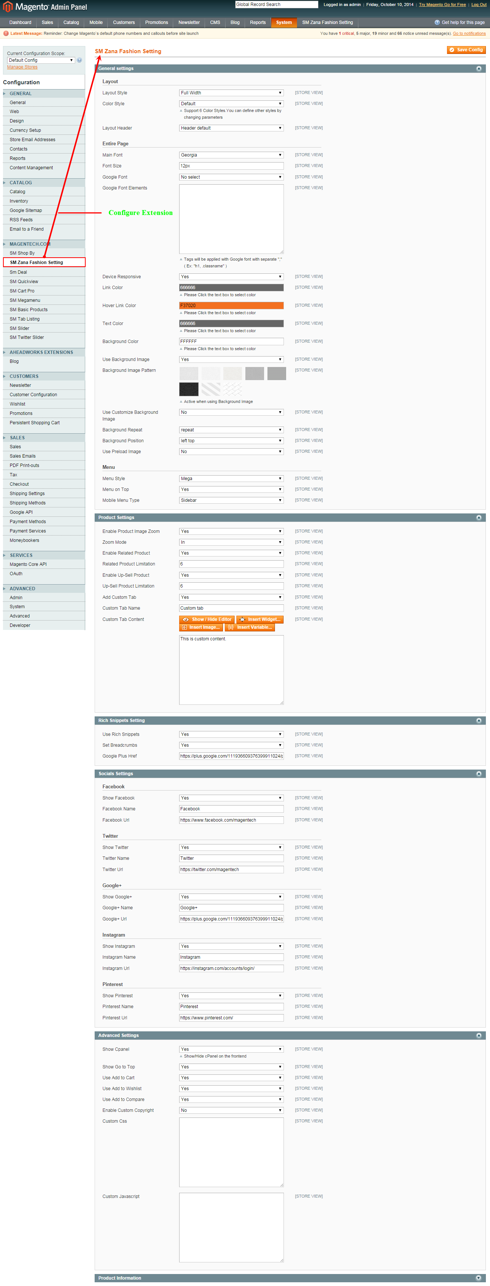
Task: Collapse the General settings section arrow icon
Action: (x=478, y=69)
